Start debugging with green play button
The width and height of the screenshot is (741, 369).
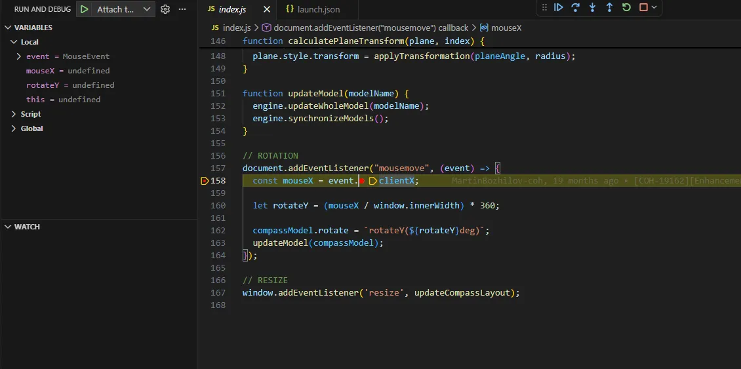(84, 9)
